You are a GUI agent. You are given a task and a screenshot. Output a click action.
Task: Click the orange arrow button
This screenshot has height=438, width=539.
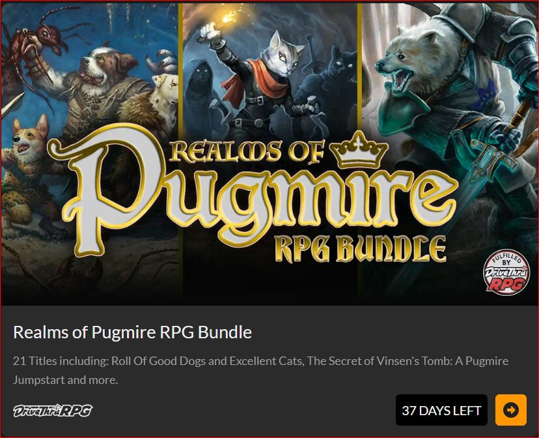click(510, 410)
